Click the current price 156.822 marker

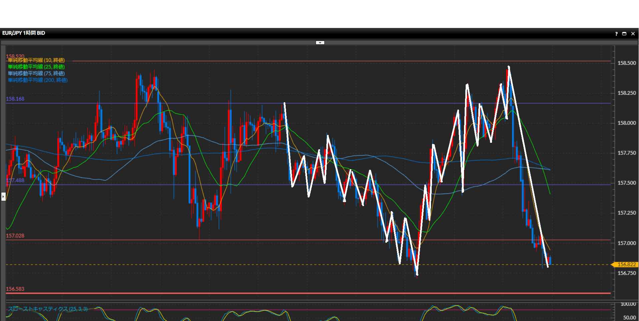coord(626,264)
